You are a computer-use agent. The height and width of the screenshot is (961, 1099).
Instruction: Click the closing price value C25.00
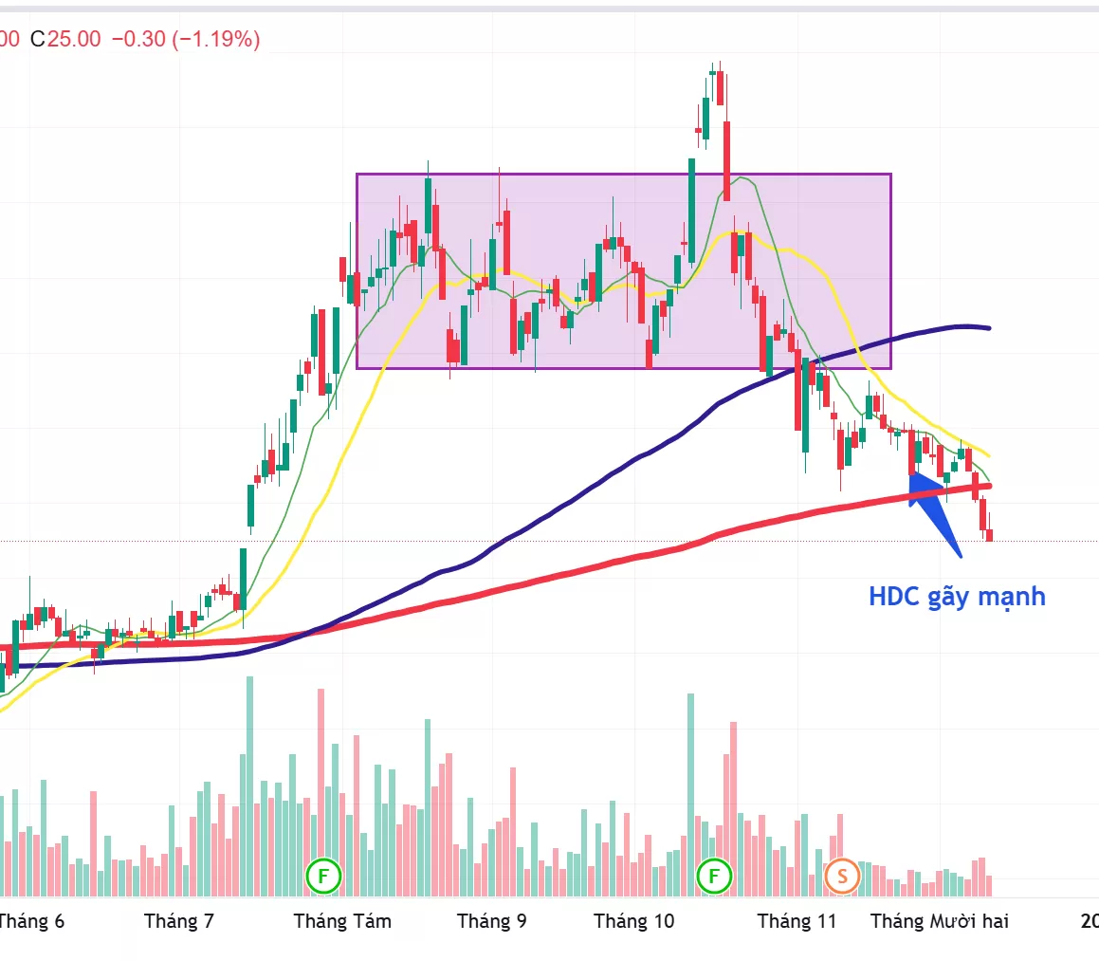pyautogui.click(x=64, y=39)
